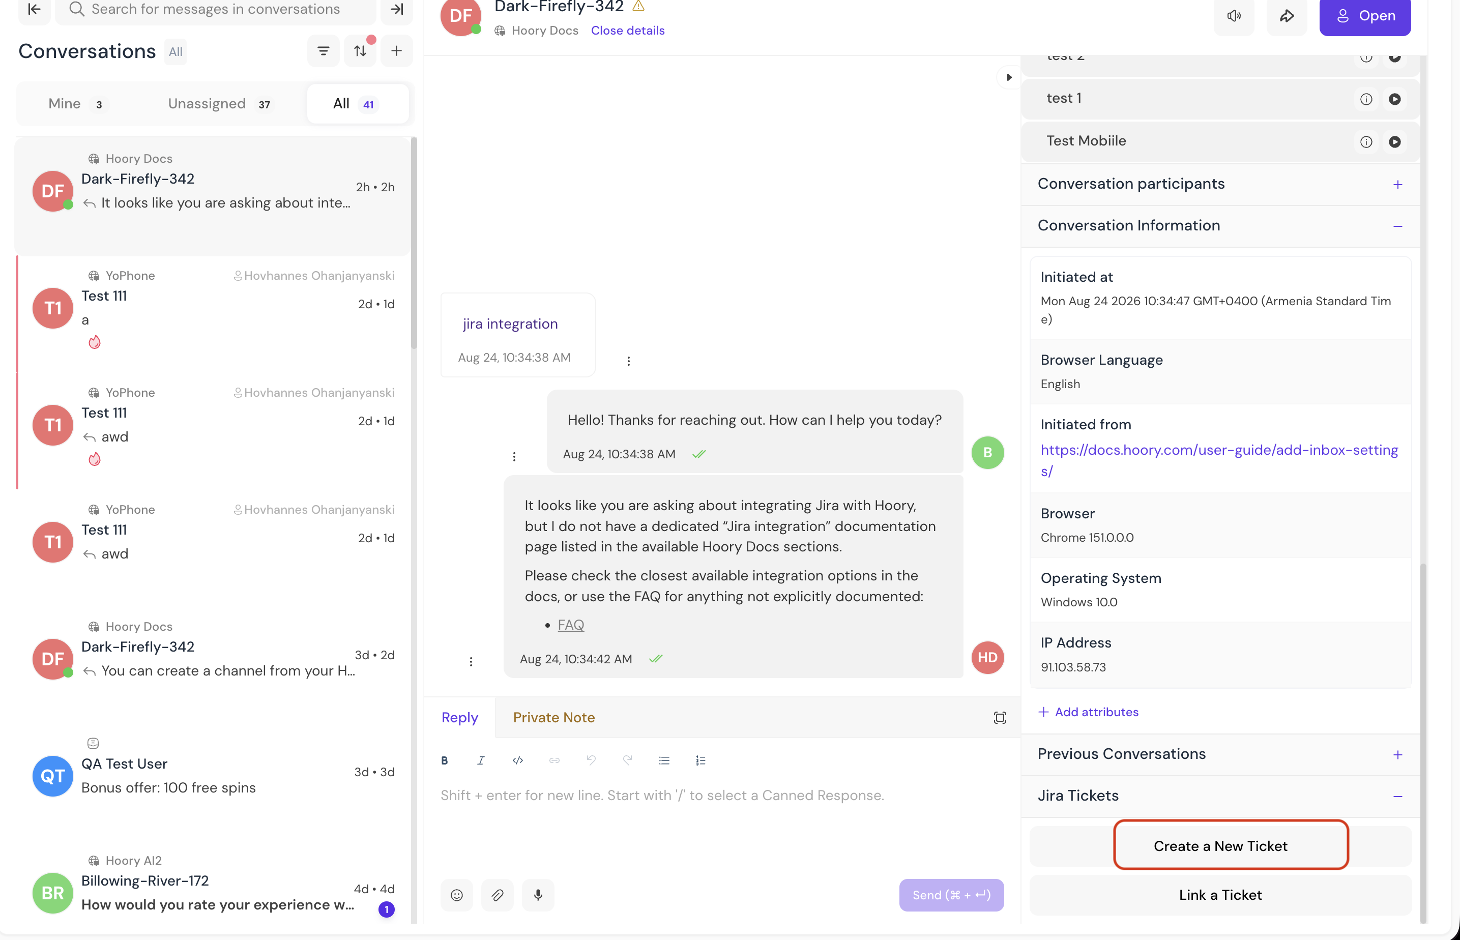
Task: Attach a file with the paperclip icon
Action: pos(498,895)
